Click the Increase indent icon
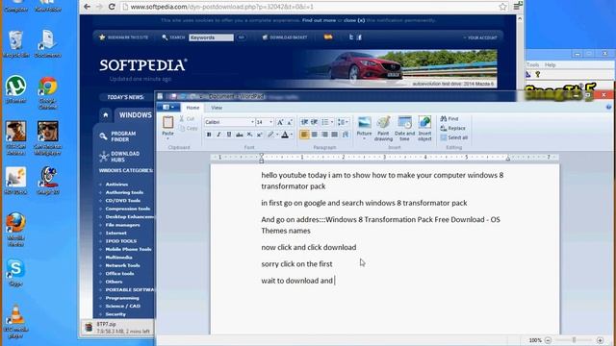This screenshot has height=346, width=616. tap(314, 122)
